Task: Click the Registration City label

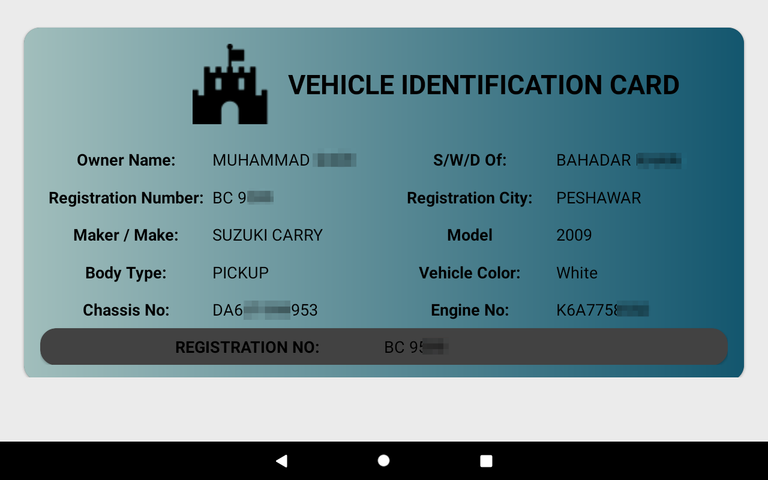Action: (x=470, y=197)
